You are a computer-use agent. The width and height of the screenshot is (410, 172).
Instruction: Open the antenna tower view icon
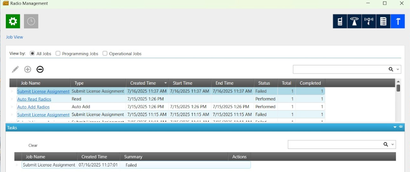click(x=354, y=21)
